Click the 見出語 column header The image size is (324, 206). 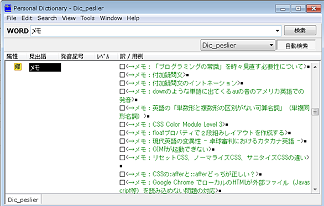point(38,56)
